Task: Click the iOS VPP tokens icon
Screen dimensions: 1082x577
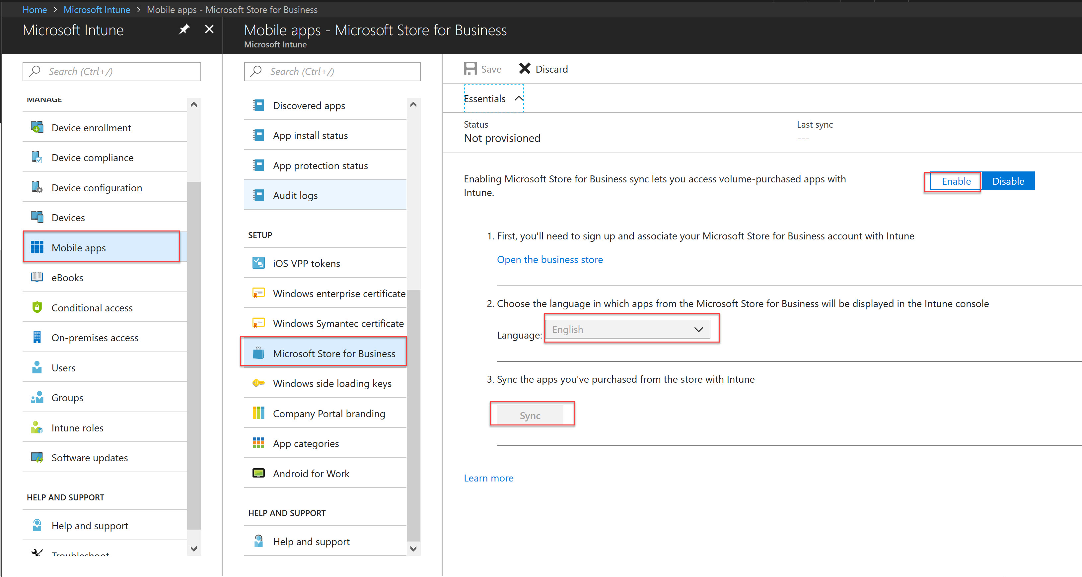Action: coord(258,263)
